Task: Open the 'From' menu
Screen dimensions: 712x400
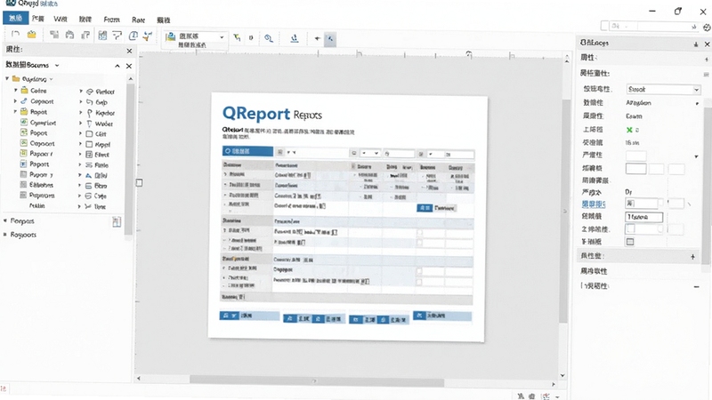Action: (111, 20)
